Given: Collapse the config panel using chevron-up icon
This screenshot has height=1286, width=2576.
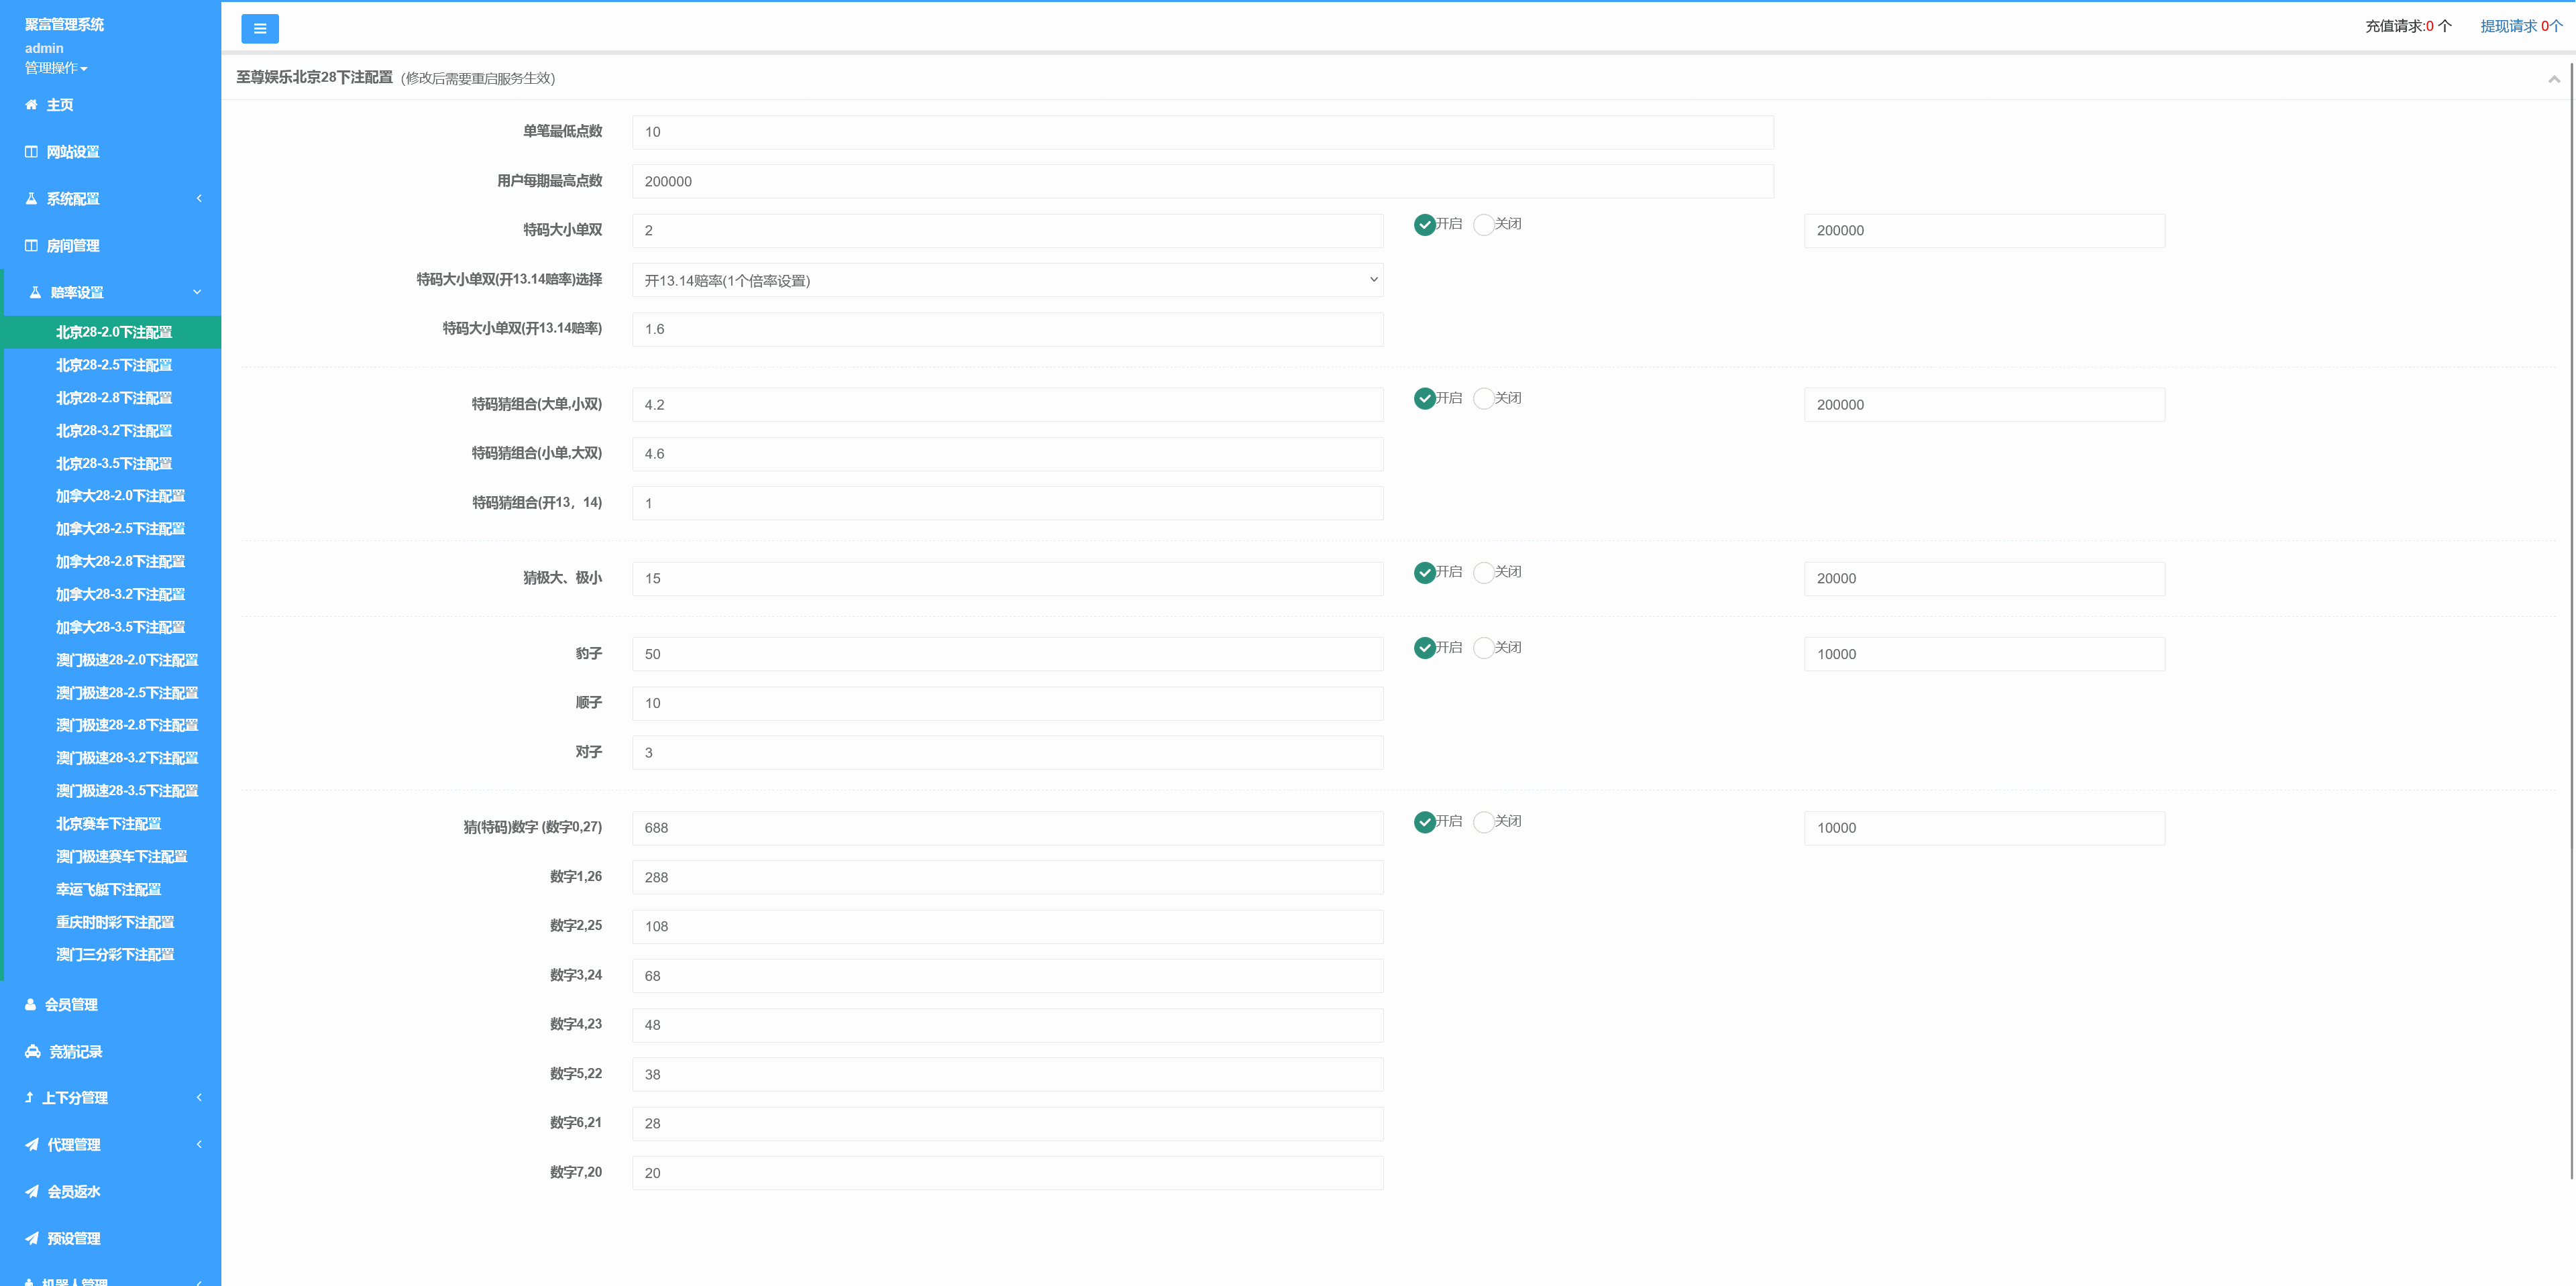Looking at the screenshot, I should 2553,79.
